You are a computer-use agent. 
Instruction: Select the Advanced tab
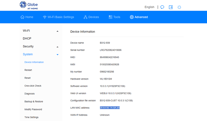139,17
